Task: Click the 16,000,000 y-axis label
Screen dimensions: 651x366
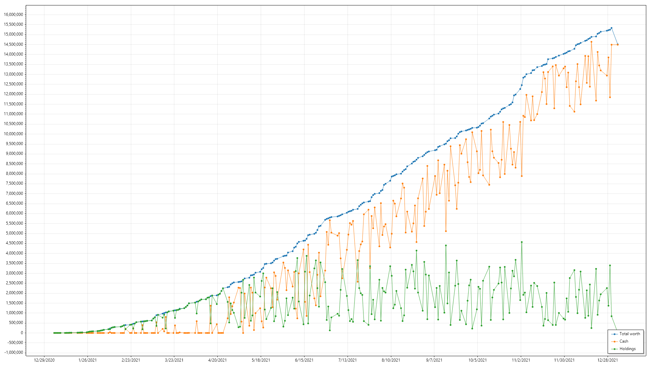Action: 14,15
